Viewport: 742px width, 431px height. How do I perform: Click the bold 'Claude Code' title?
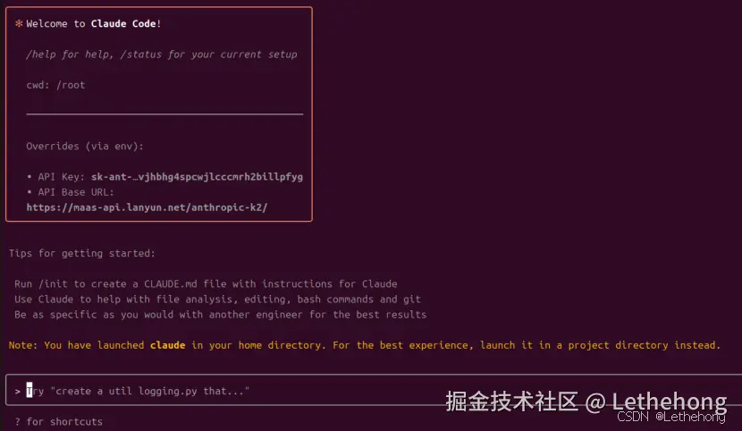125,24
